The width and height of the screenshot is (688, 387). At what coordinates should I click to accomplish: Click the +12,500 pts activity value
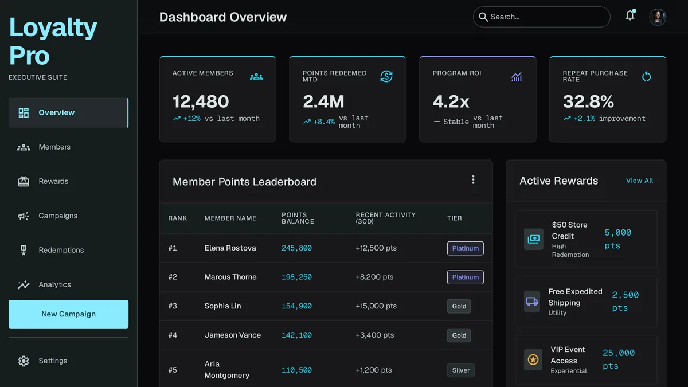pos(376,248)
